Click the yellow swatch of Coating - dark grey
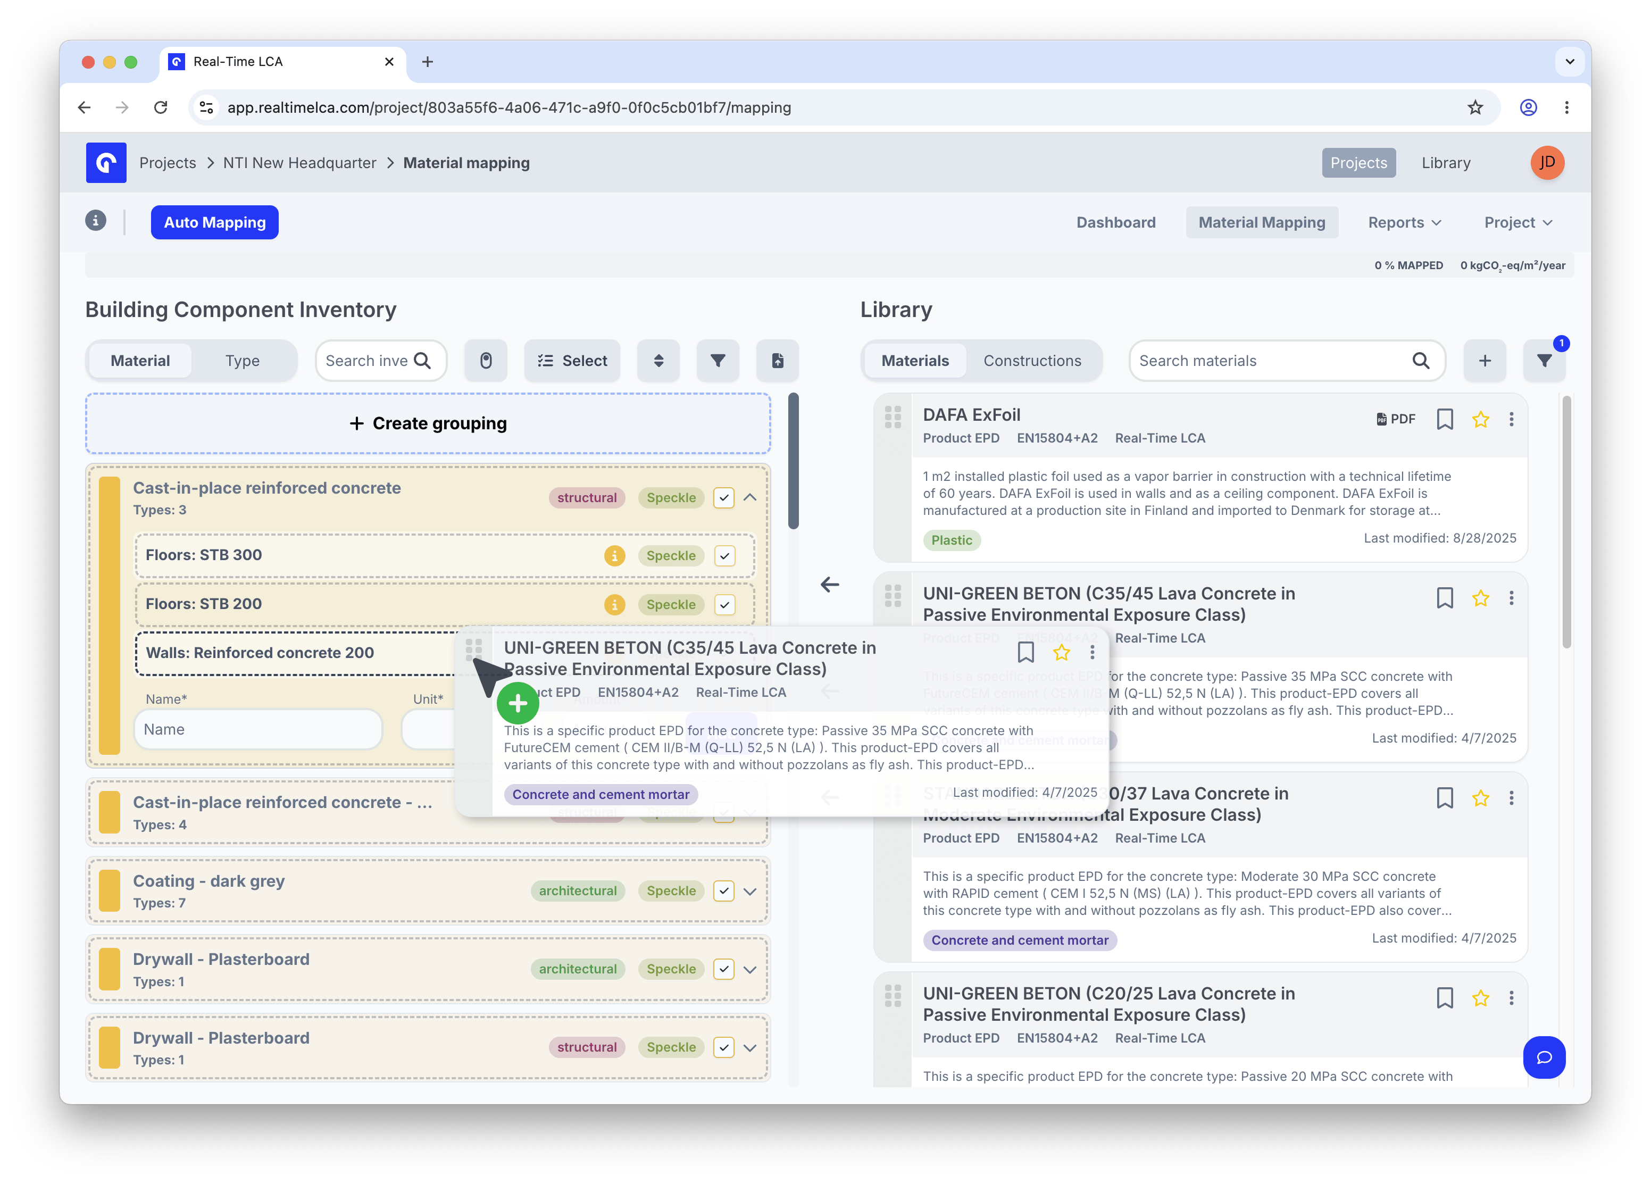Screen dimensions: 1651x1183 click(109, 891)
